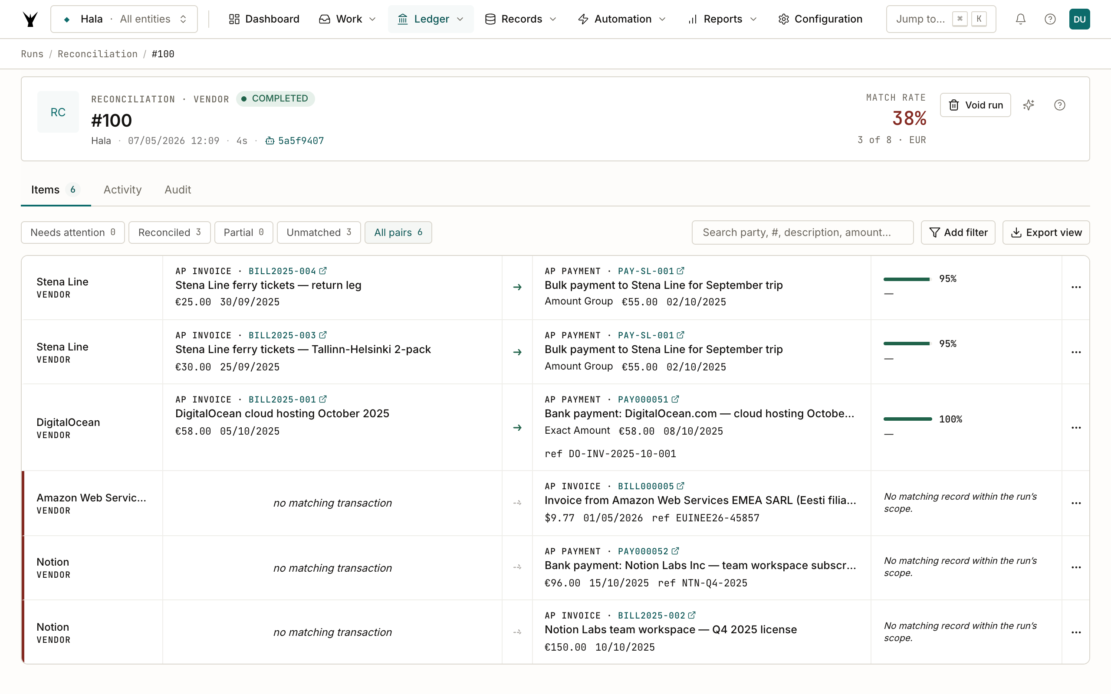Open more actions for Notion BILL2025-002 row

click(1076, 632)
